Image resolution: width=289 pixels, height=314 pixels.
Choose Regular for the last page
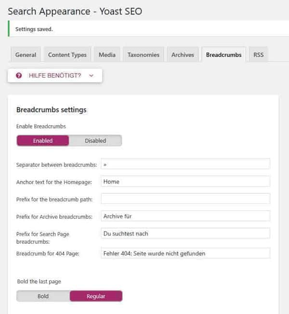(x=96, y=296)
